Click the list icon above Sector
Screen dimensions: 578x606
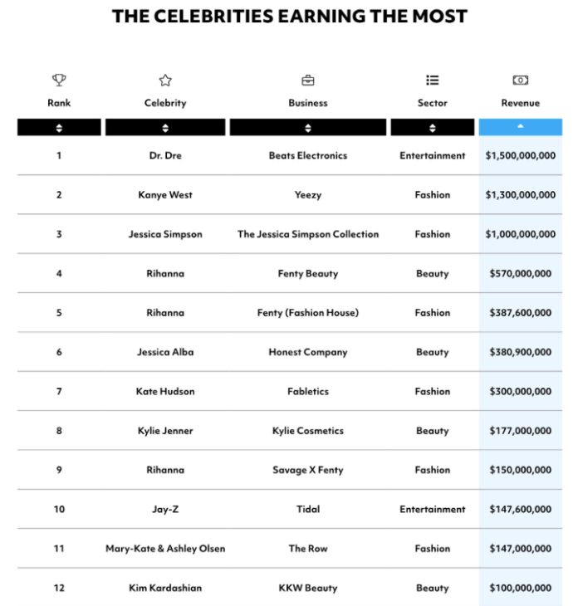(432, 81)
